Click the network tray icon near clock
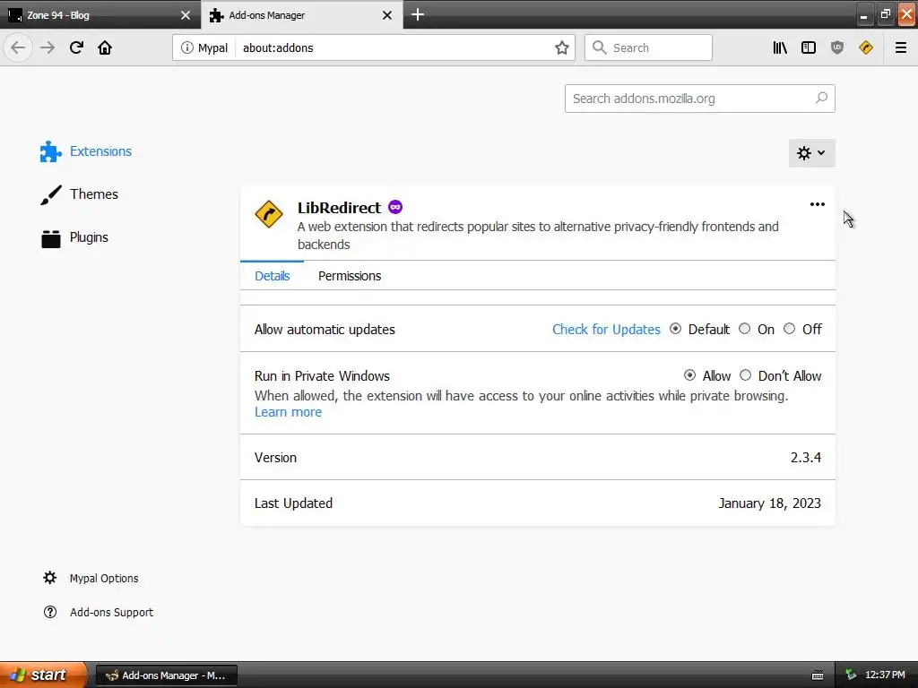The image size is (918, 688). [850, 675]
